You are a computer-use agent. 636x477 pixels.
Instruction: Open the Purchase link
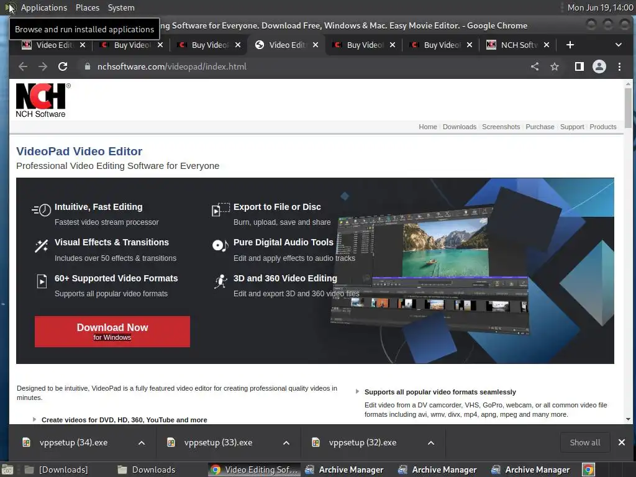[540, 127]
